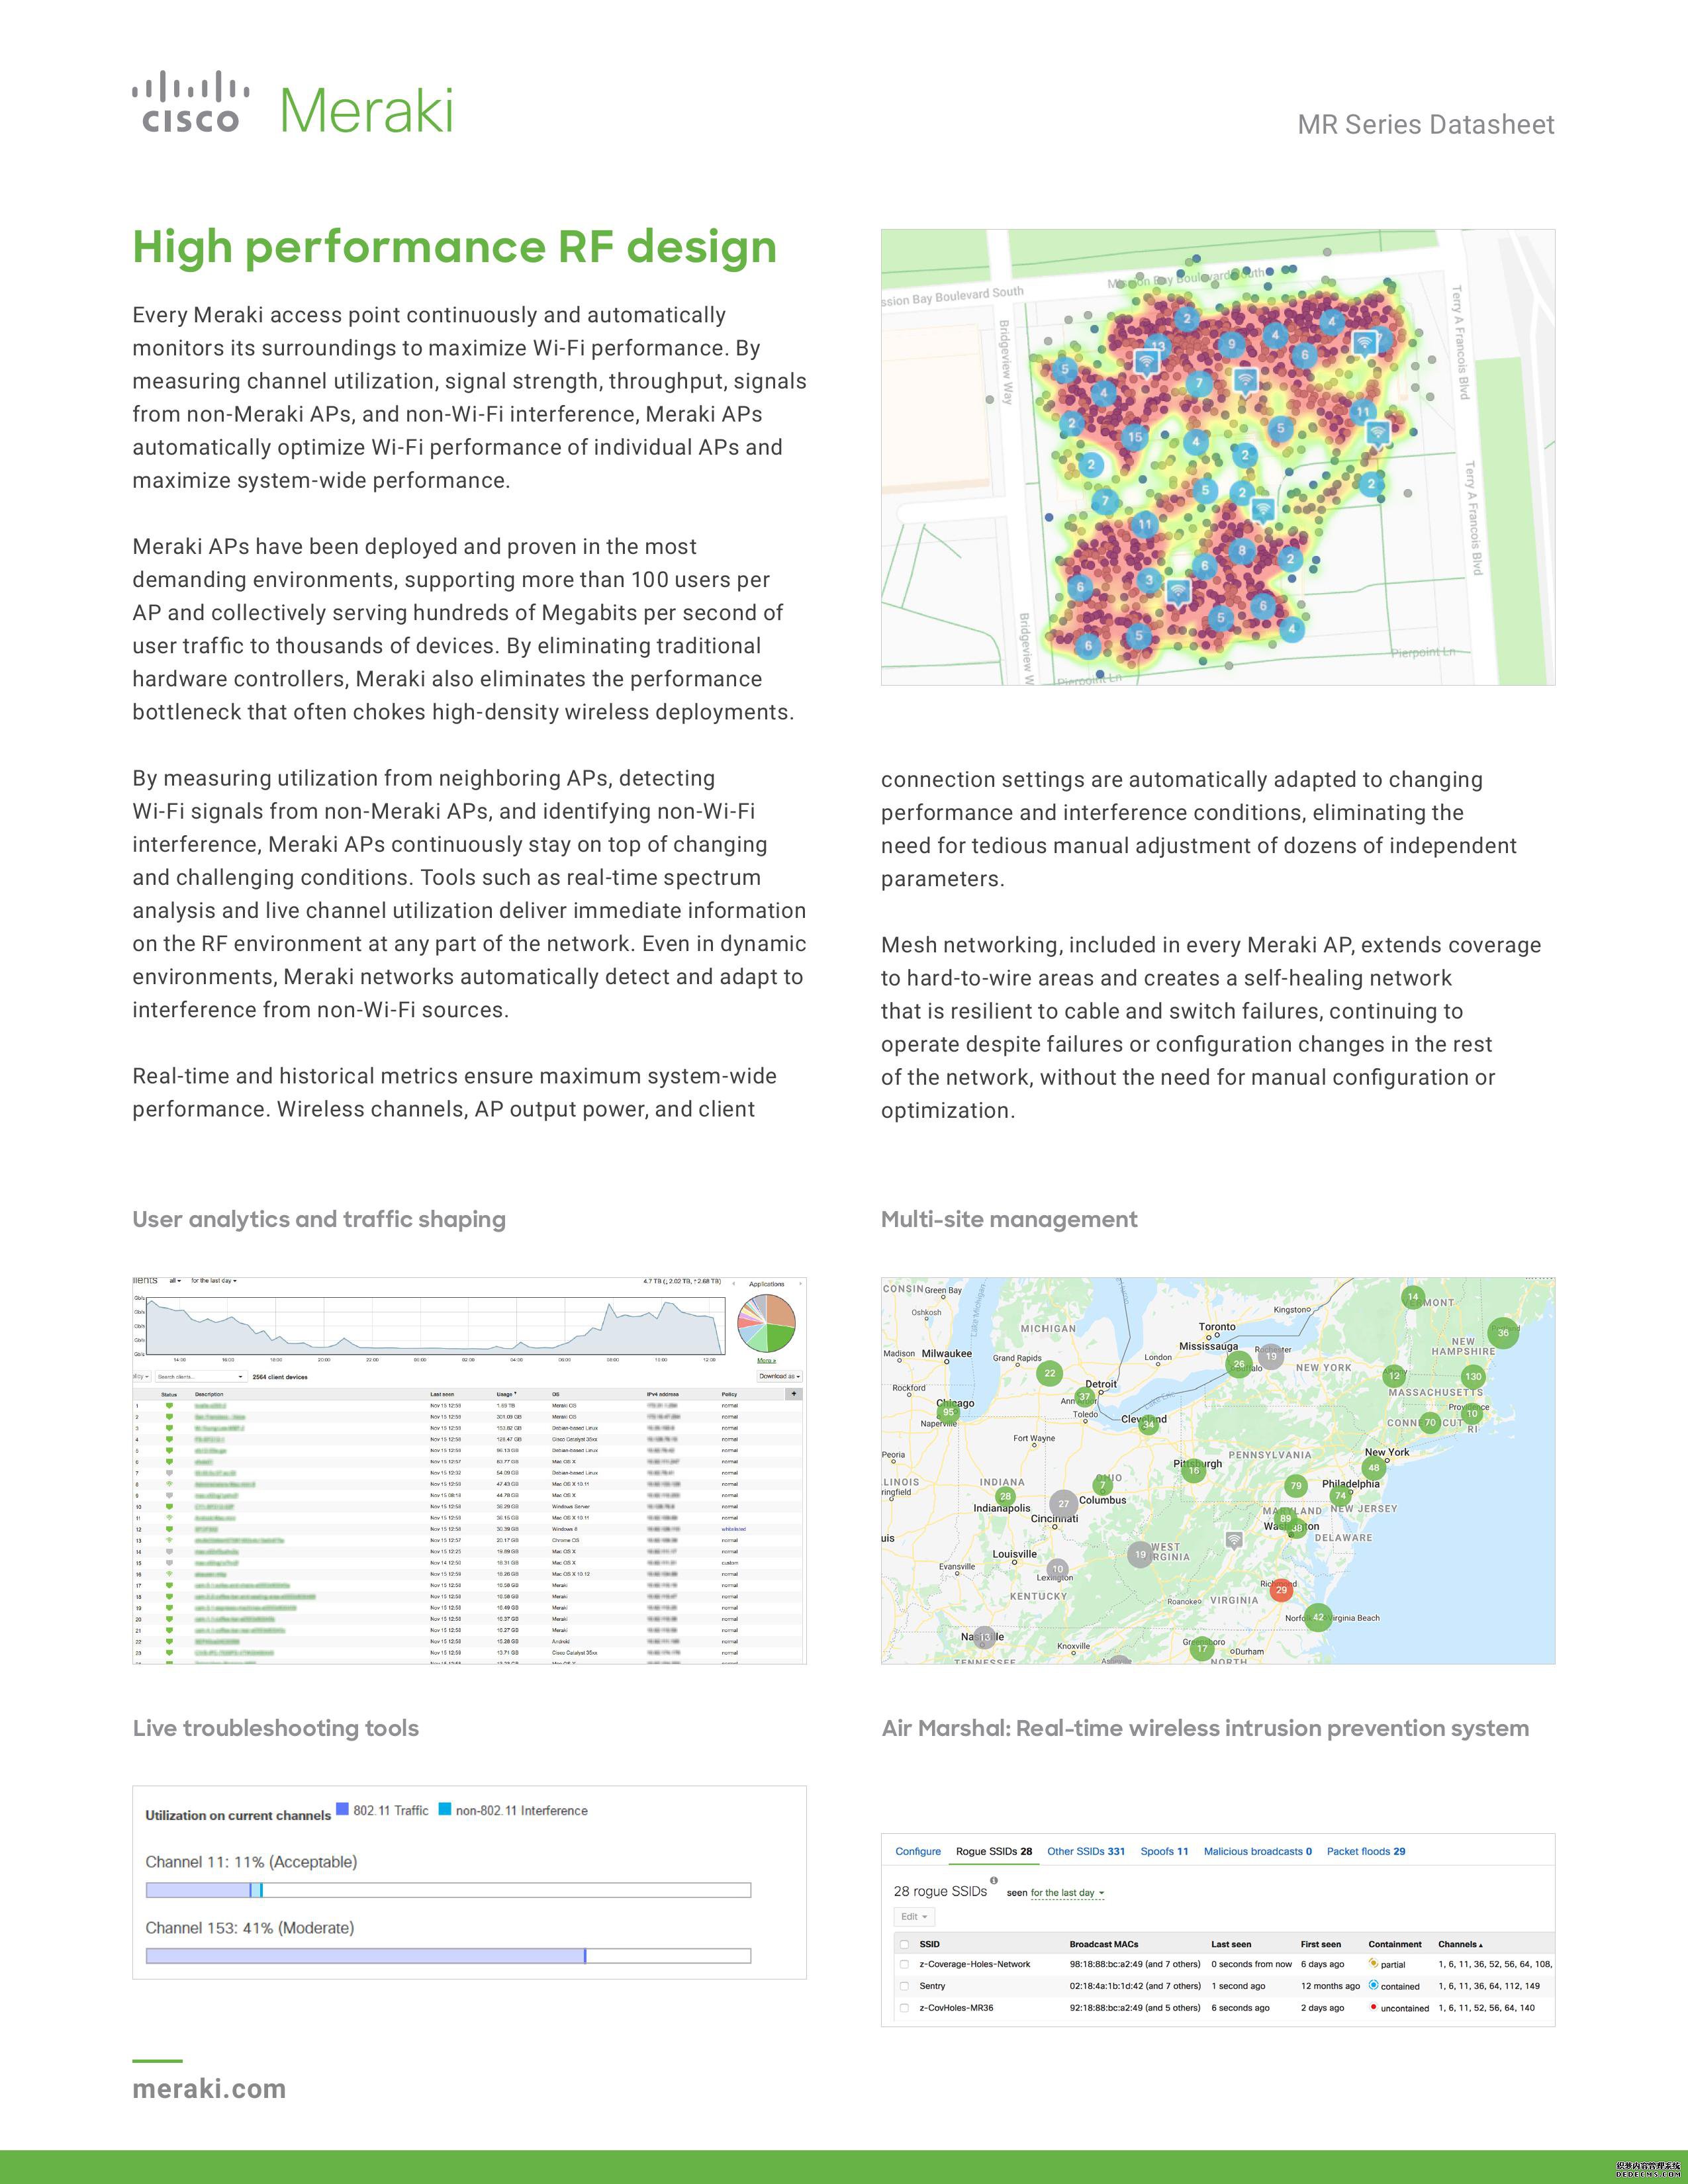Click the Broadcast MACs column header
The height and width of the screenshot is (2184, 1688).
pyautogui.click(x=1104, y=1944)
